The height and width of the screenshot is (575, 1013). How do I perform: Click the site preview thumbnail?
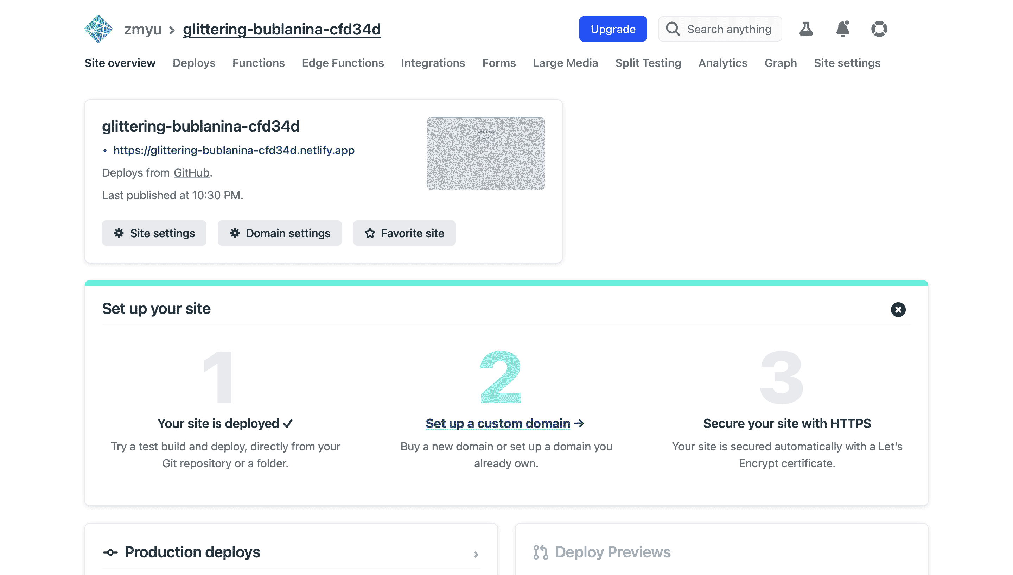[x=486, y=153]
